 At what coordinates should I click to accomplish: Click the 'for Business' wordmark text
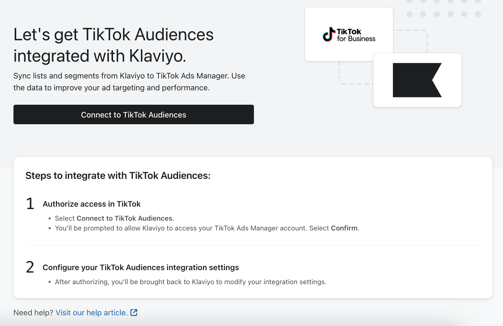[356, 39]
